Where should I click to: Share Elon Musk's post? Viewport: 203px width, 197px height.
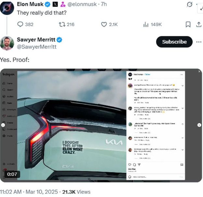[x=198, y=24]
